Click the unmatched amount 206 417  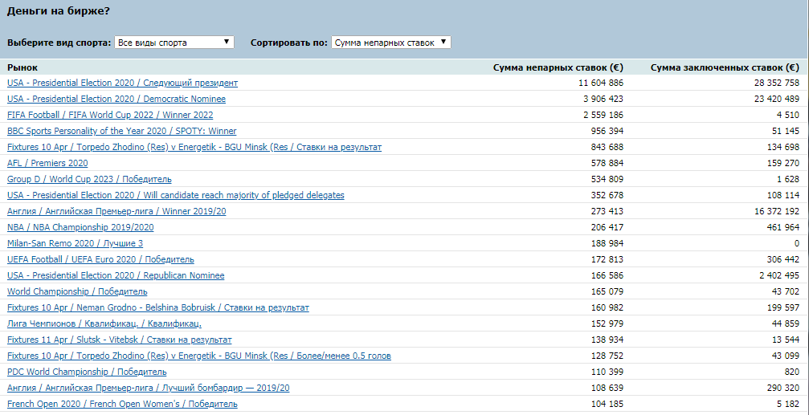tap(607, 227)
